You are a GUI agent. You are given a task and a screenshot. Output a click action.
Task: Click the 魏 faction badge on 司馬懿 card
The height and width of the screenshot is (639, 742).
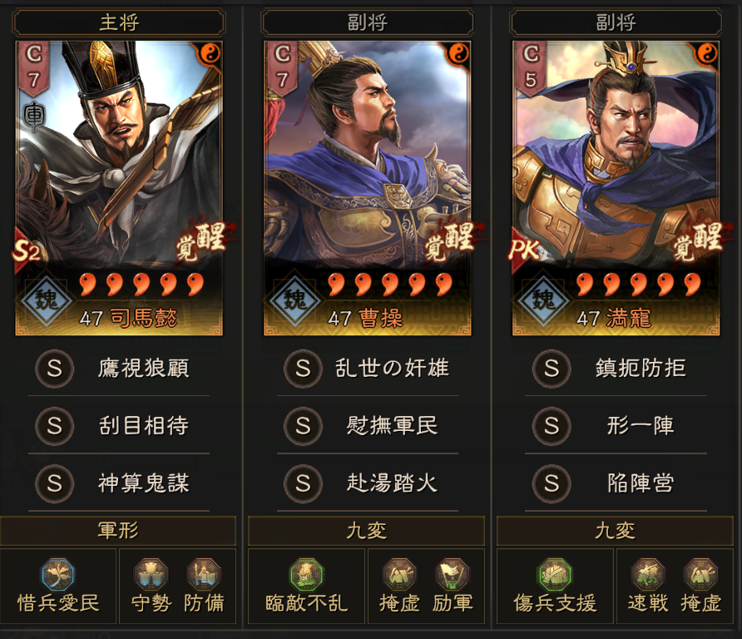point(46,300)
